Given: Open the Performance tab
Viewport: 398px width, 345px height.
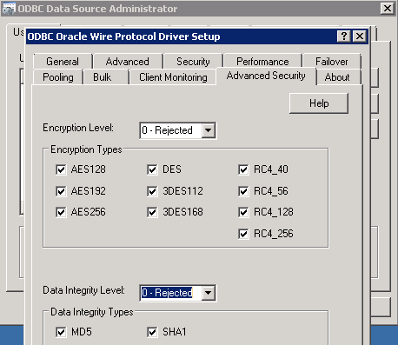Looking at the screenshot, I should coord(262,62).
